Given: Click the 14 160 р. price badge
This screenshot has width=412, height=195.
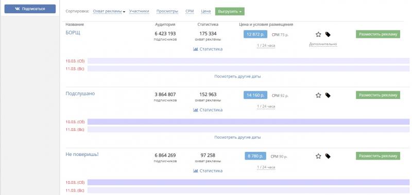Looking at the screenshot, I should pyautogui.click(x=255, y=95).
